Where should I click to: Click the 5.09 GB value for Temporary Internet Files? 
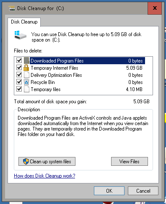(134, 68)
